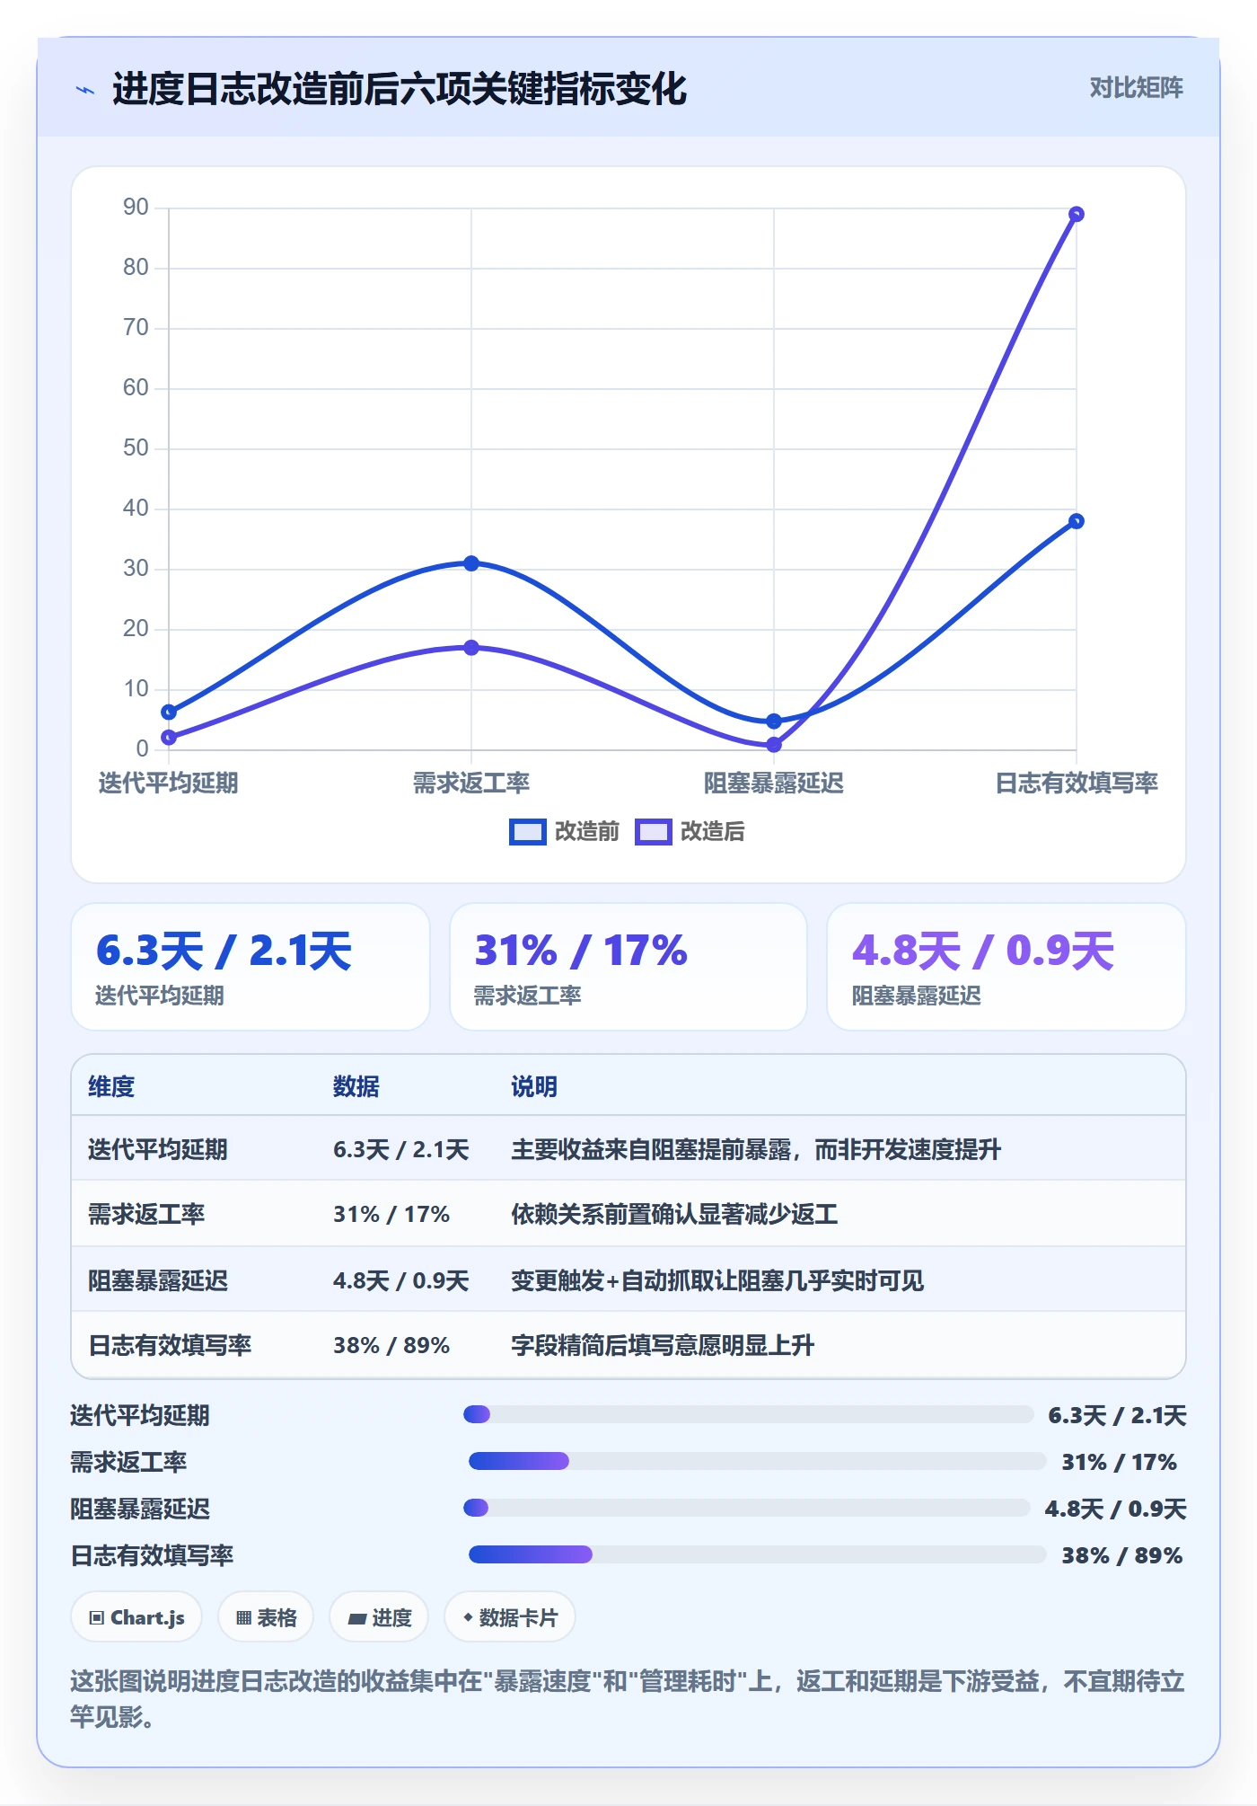The image size is (1257, 1806).
Task: Select the Chart.js tag label
Action: [147, 1617]
